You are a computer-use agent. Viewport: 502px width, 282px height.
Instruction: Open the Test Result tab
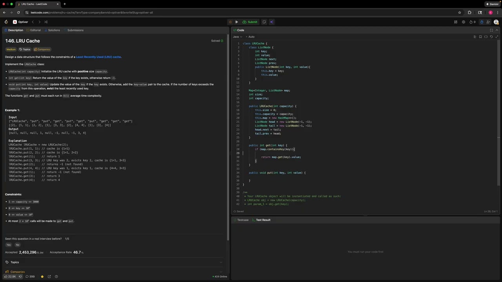(x=261, y=220)
